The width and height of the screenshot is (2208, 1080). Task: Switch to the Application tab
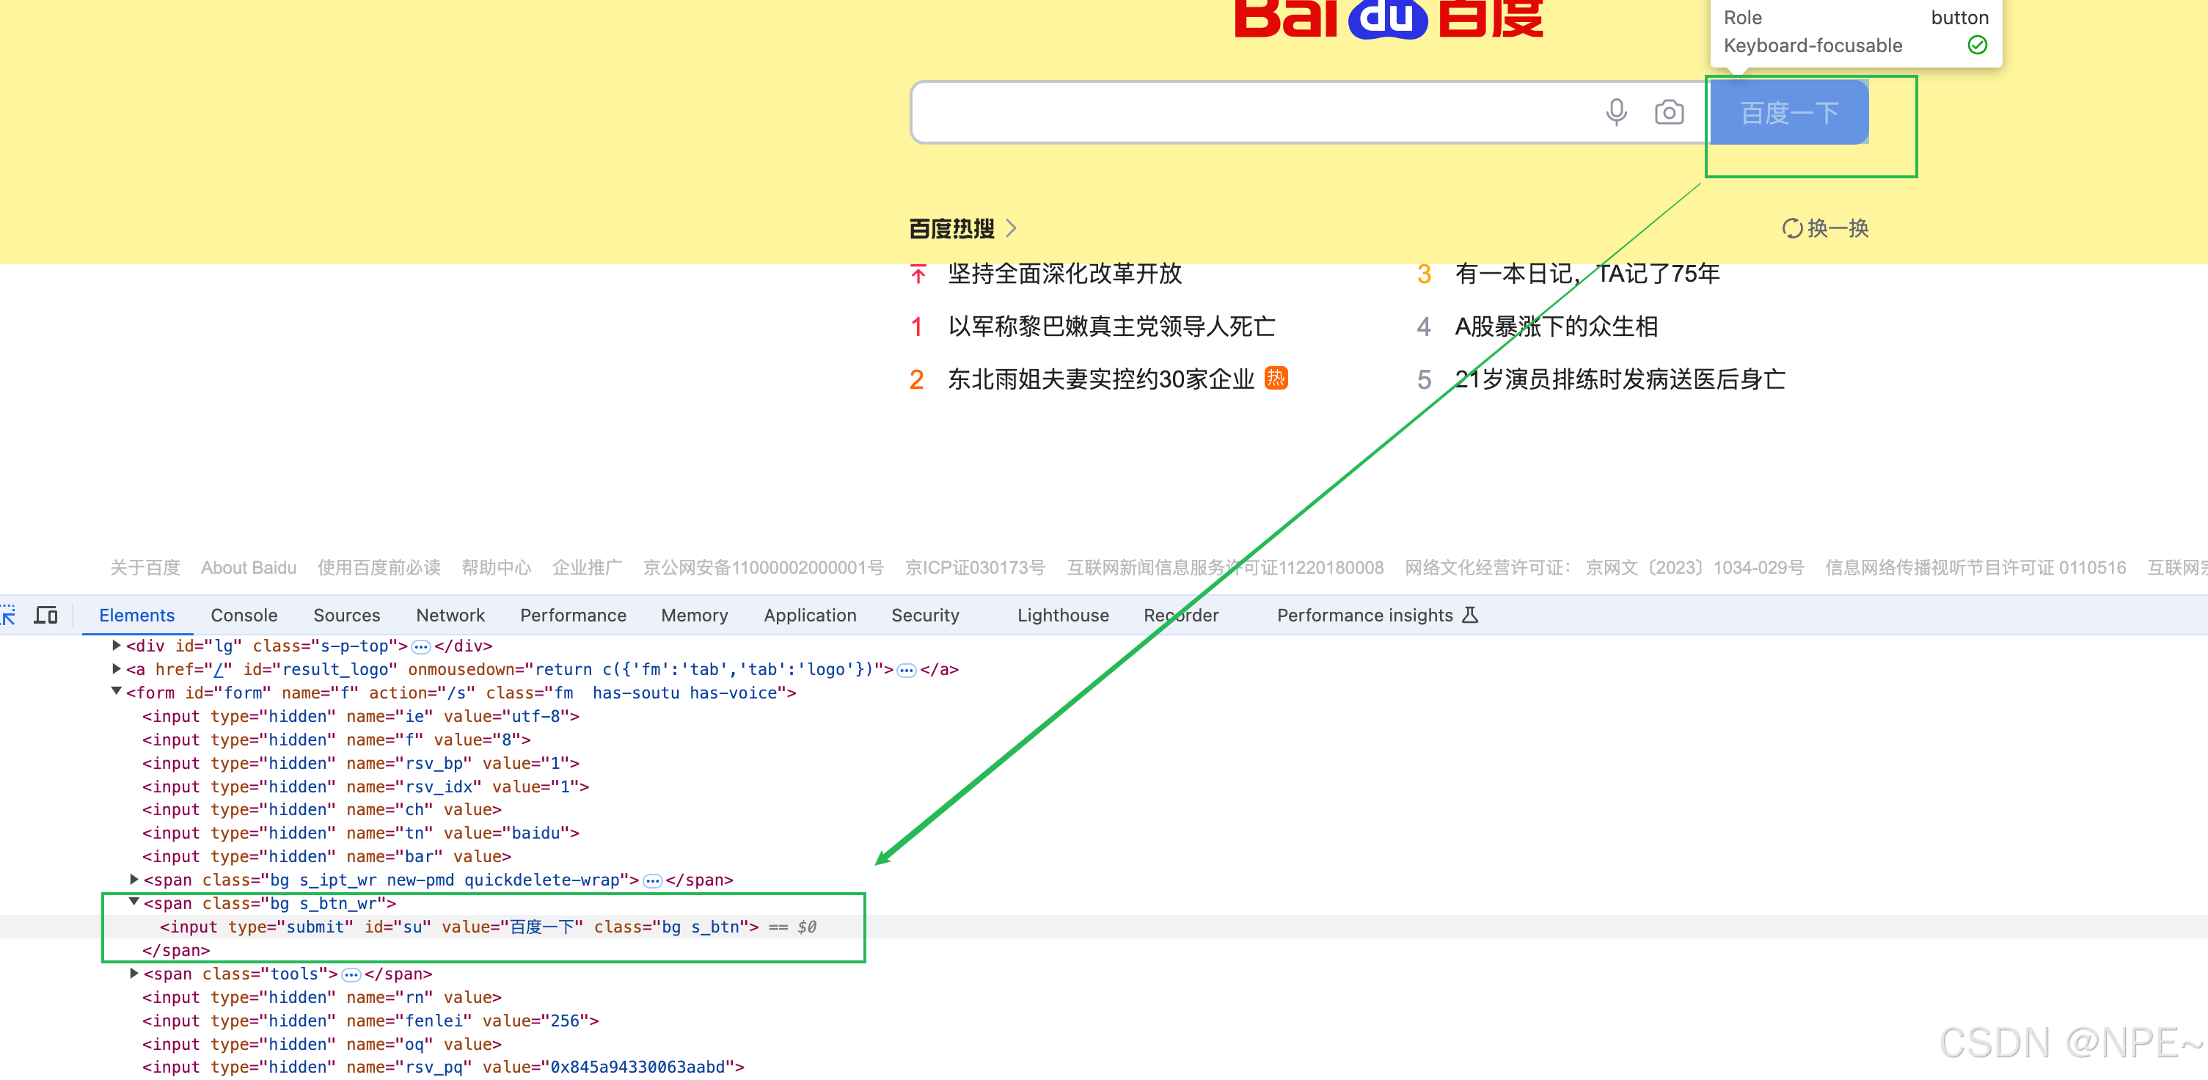[x=809, y=615]
